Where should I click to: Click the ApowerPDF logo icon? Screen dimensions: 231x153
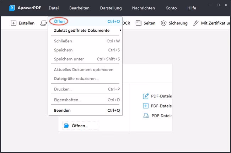click(x=12, y=8)
